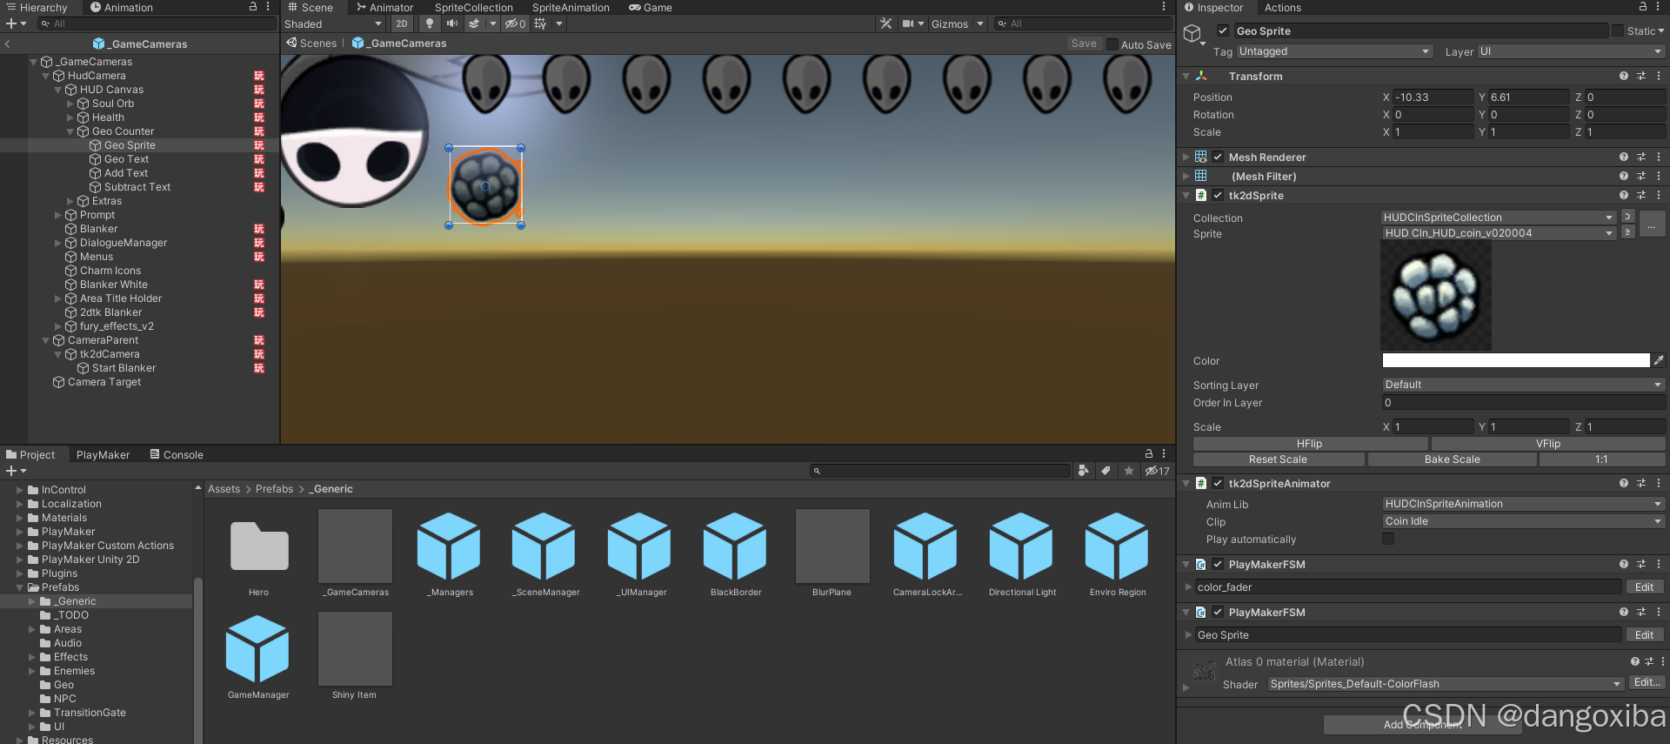Toggle scene effects (skybox, fog) icon
The image size is (1670, 744).
pyautogui.click(x=474, y=23)
